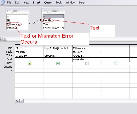
Task: Open the Query menu
Action: (48, 3)
